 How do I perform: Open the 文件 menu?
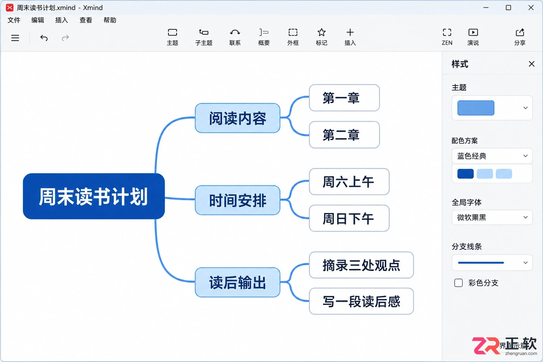(x=14, y=20)
